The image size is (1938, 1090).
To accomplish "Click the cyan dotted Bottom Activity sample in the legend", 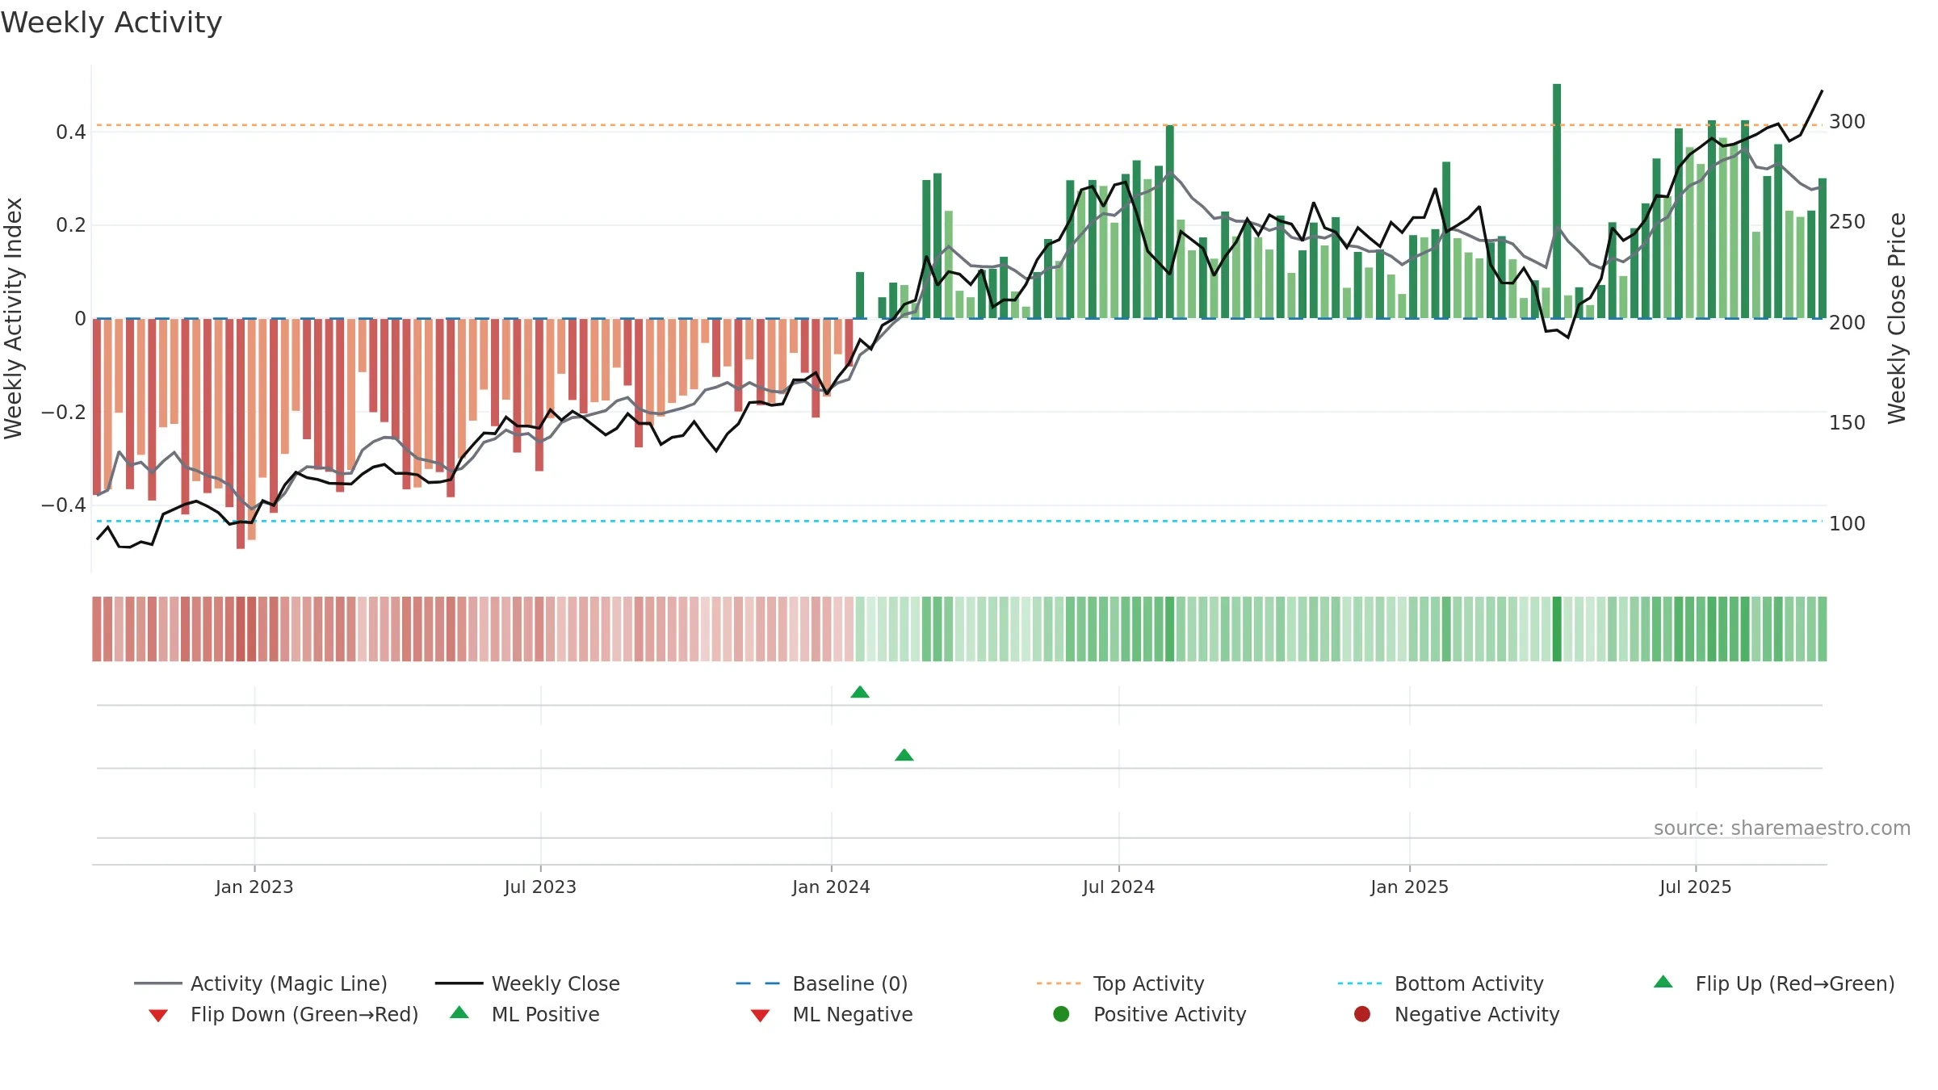I will click(1361, 983).
